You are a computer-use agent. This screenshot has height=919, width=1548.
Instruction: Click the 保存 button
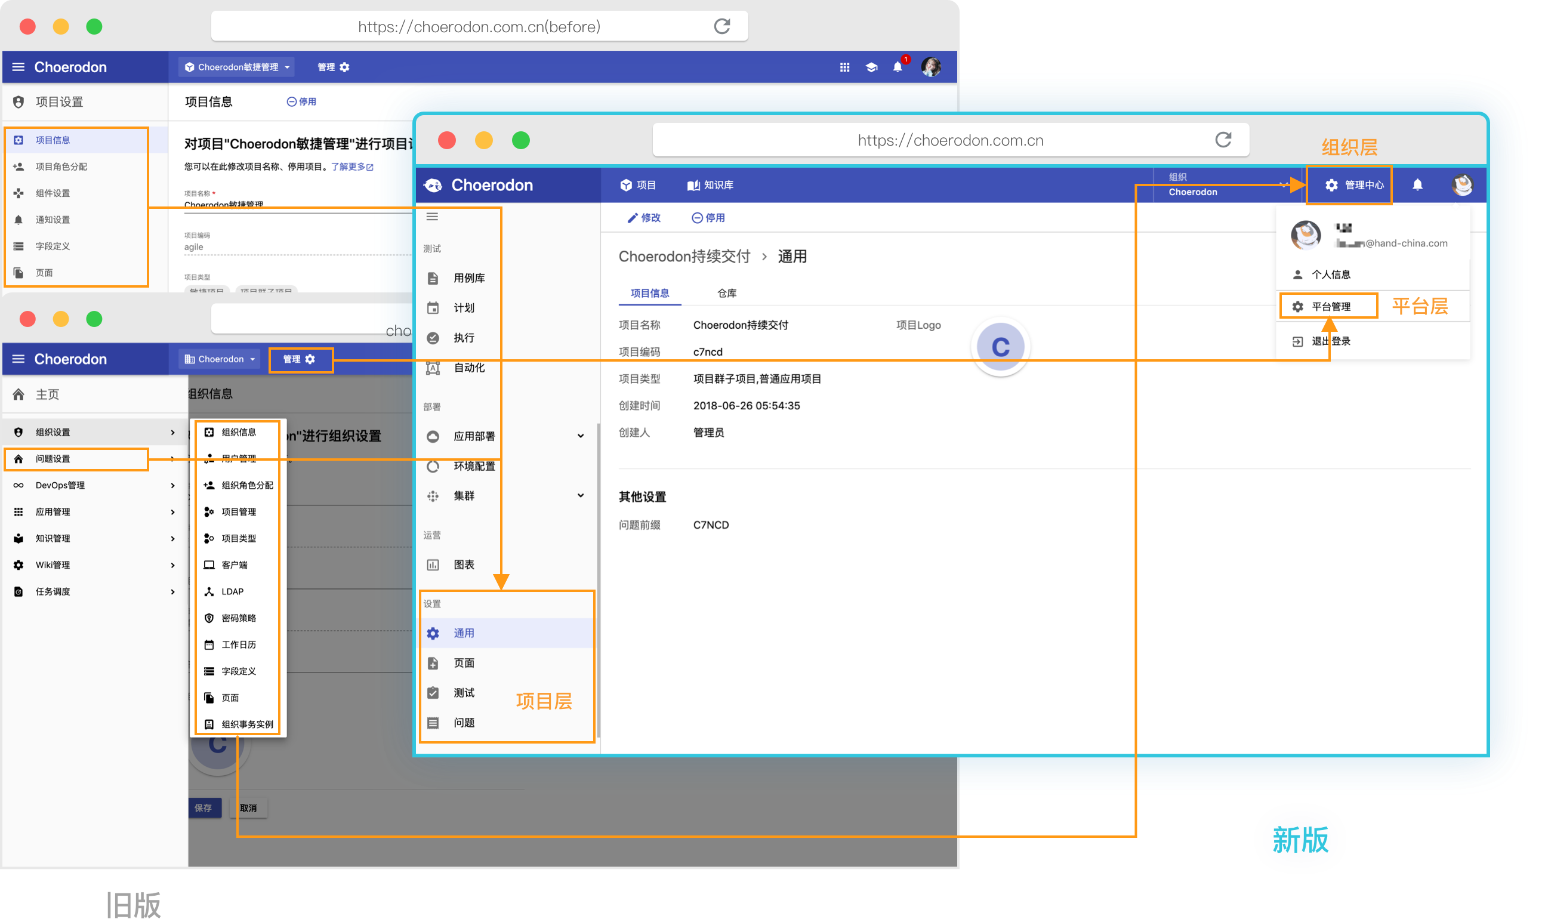click(204, 807)
